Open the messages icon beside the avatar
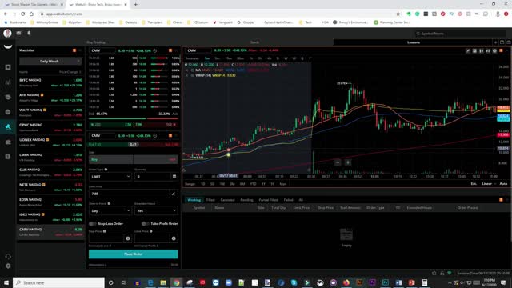 [18, 33]
